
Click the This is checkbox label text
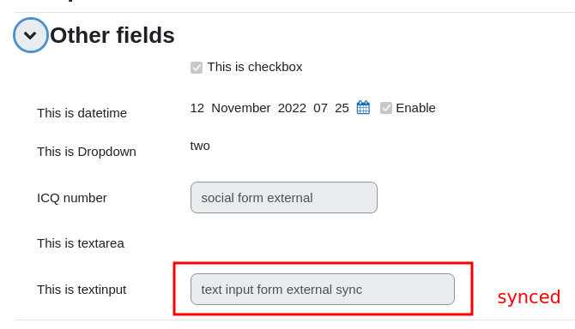pos(255,67)
